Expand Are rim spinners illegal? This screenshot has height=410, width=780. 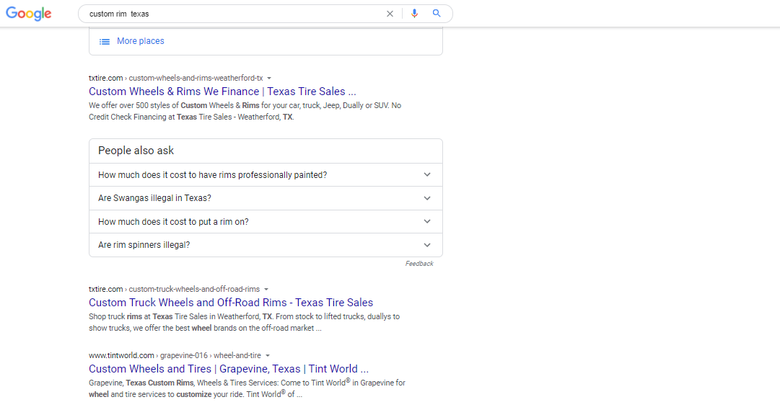click(x=266, y=245)
